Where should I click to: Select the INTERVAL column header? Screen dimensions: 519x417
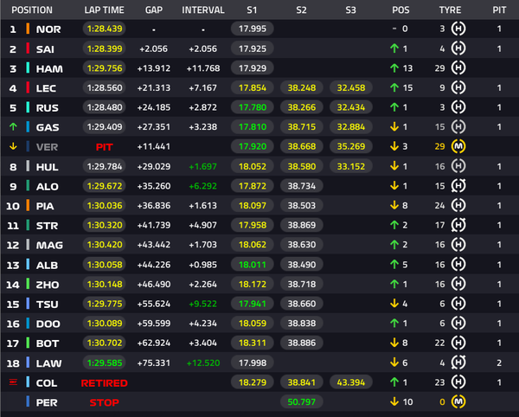tap(203, 10)
